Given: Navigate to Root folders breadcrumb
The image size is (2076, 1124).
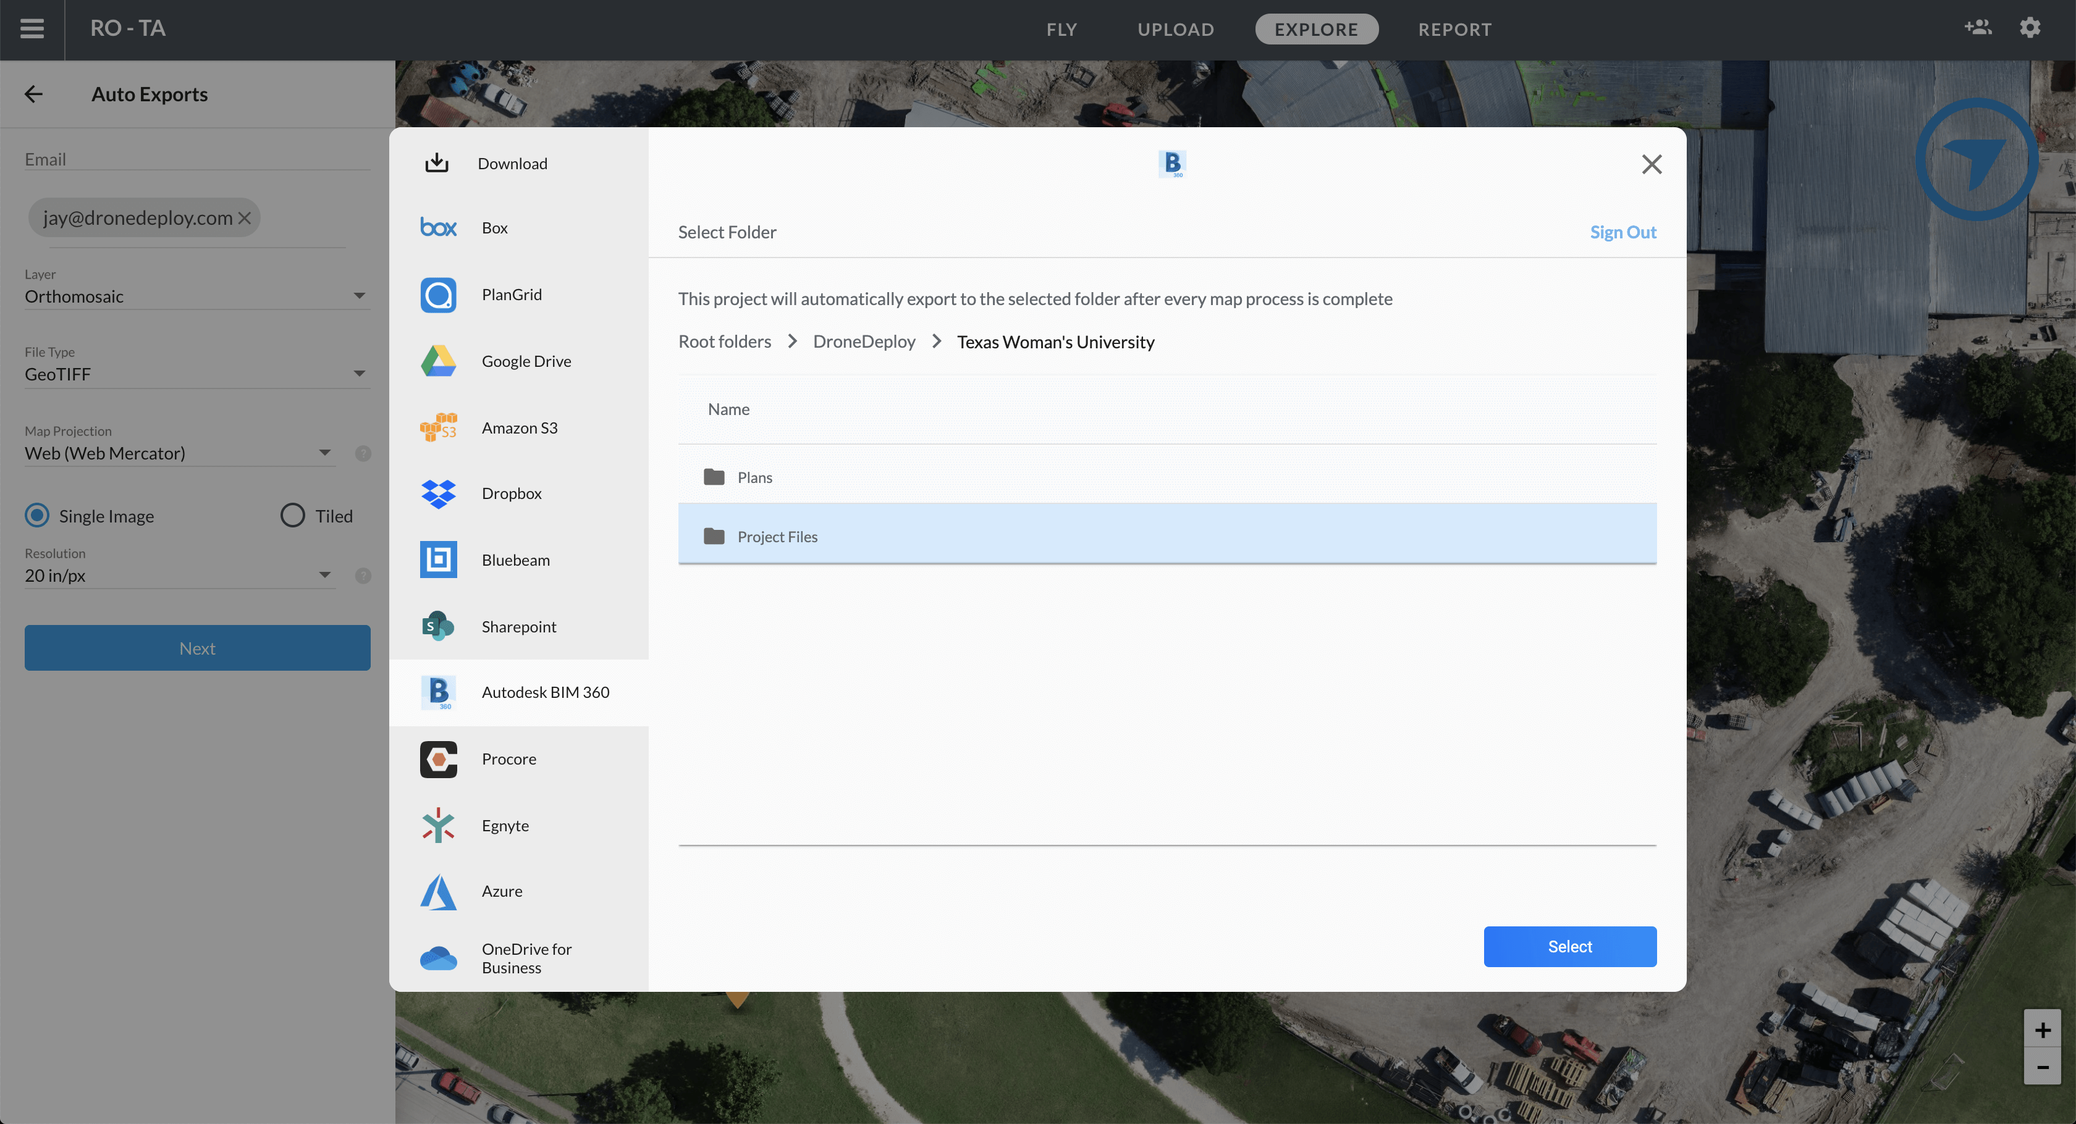Looking at the screenshot, I should (725, 342).
